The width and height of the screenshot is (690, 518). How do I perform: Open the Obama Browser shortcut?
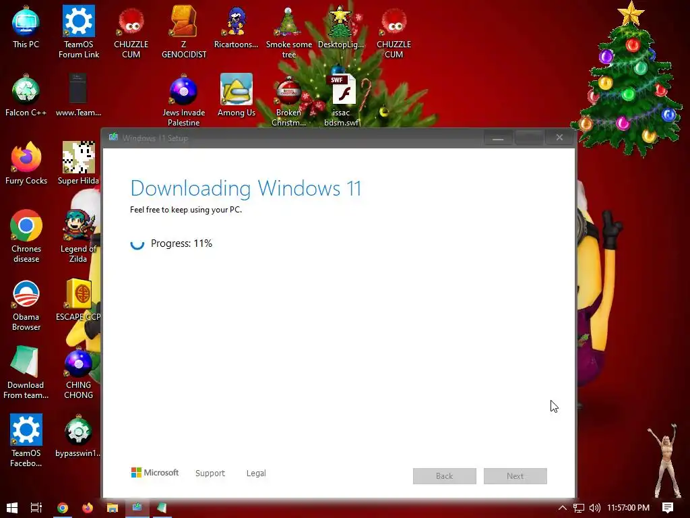(x=26, y=305)
